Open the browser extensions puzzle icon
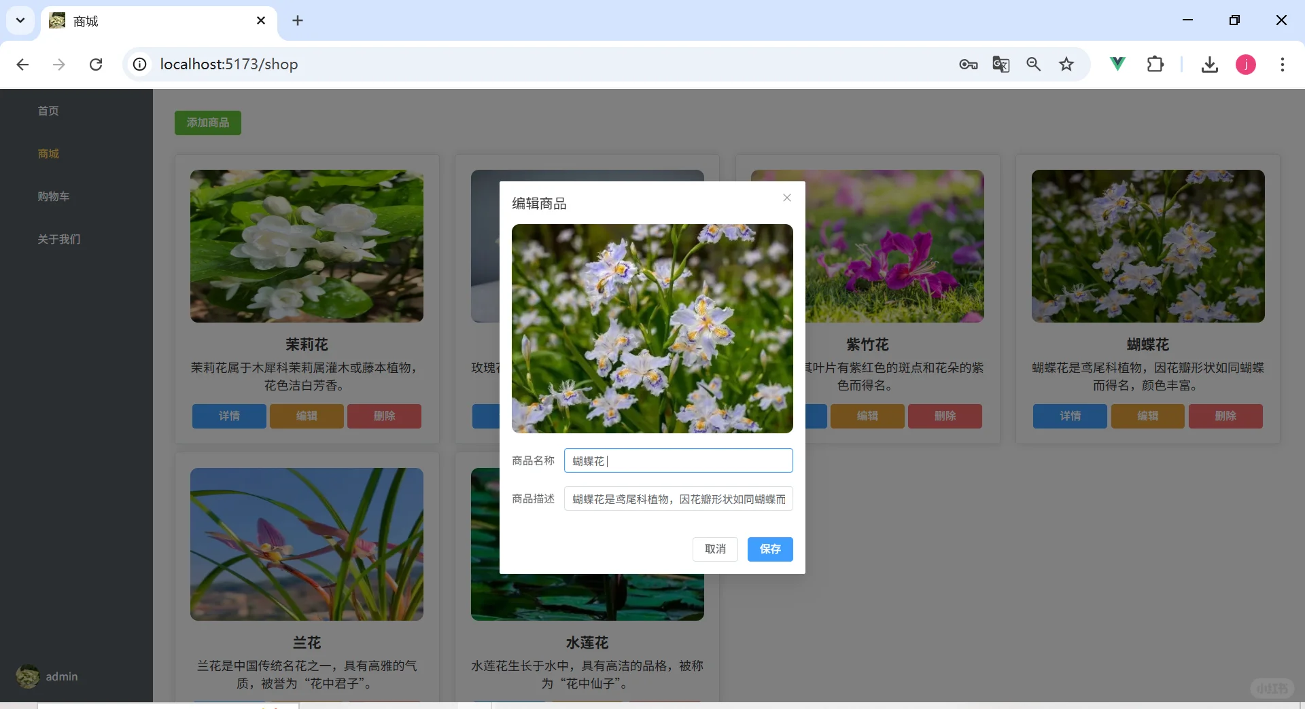The height and width of the screenshot is (709, 1305). point(1156,64)
